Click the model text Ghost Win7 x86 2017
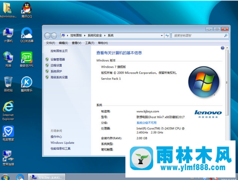238x180 pixels. click(160, 117)
